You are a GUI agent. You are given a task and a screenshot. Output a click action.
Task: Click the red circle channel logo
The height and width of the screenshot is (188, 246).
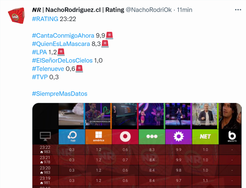tap(125, 136)
